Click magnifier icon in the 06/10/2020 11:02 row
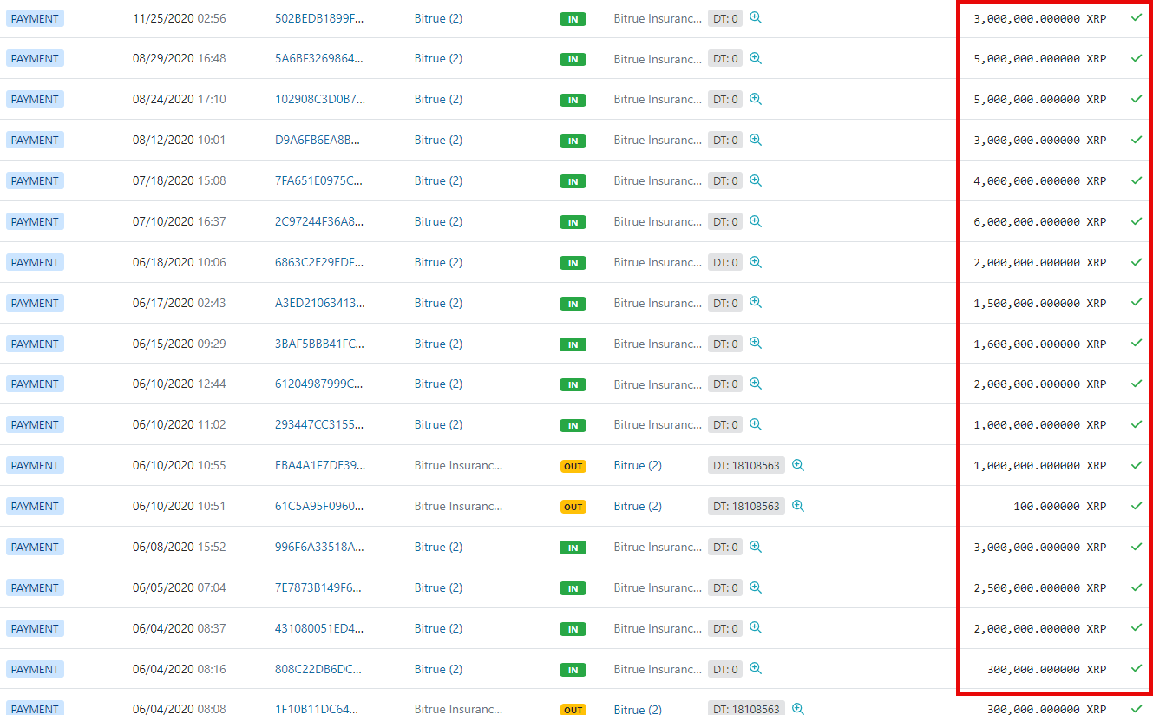This screenshot has height=715, width=1153. 756,424
